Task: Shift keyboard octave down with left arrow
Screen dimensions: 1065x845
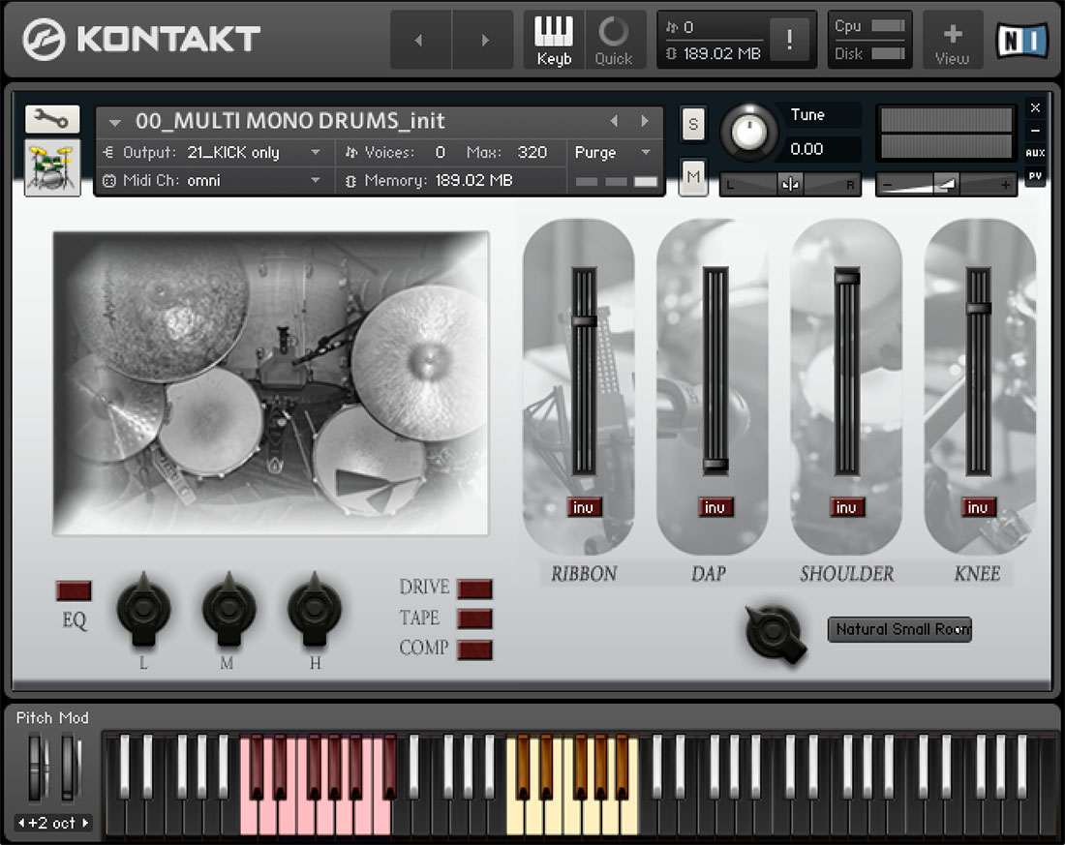Action: [21, 824]
